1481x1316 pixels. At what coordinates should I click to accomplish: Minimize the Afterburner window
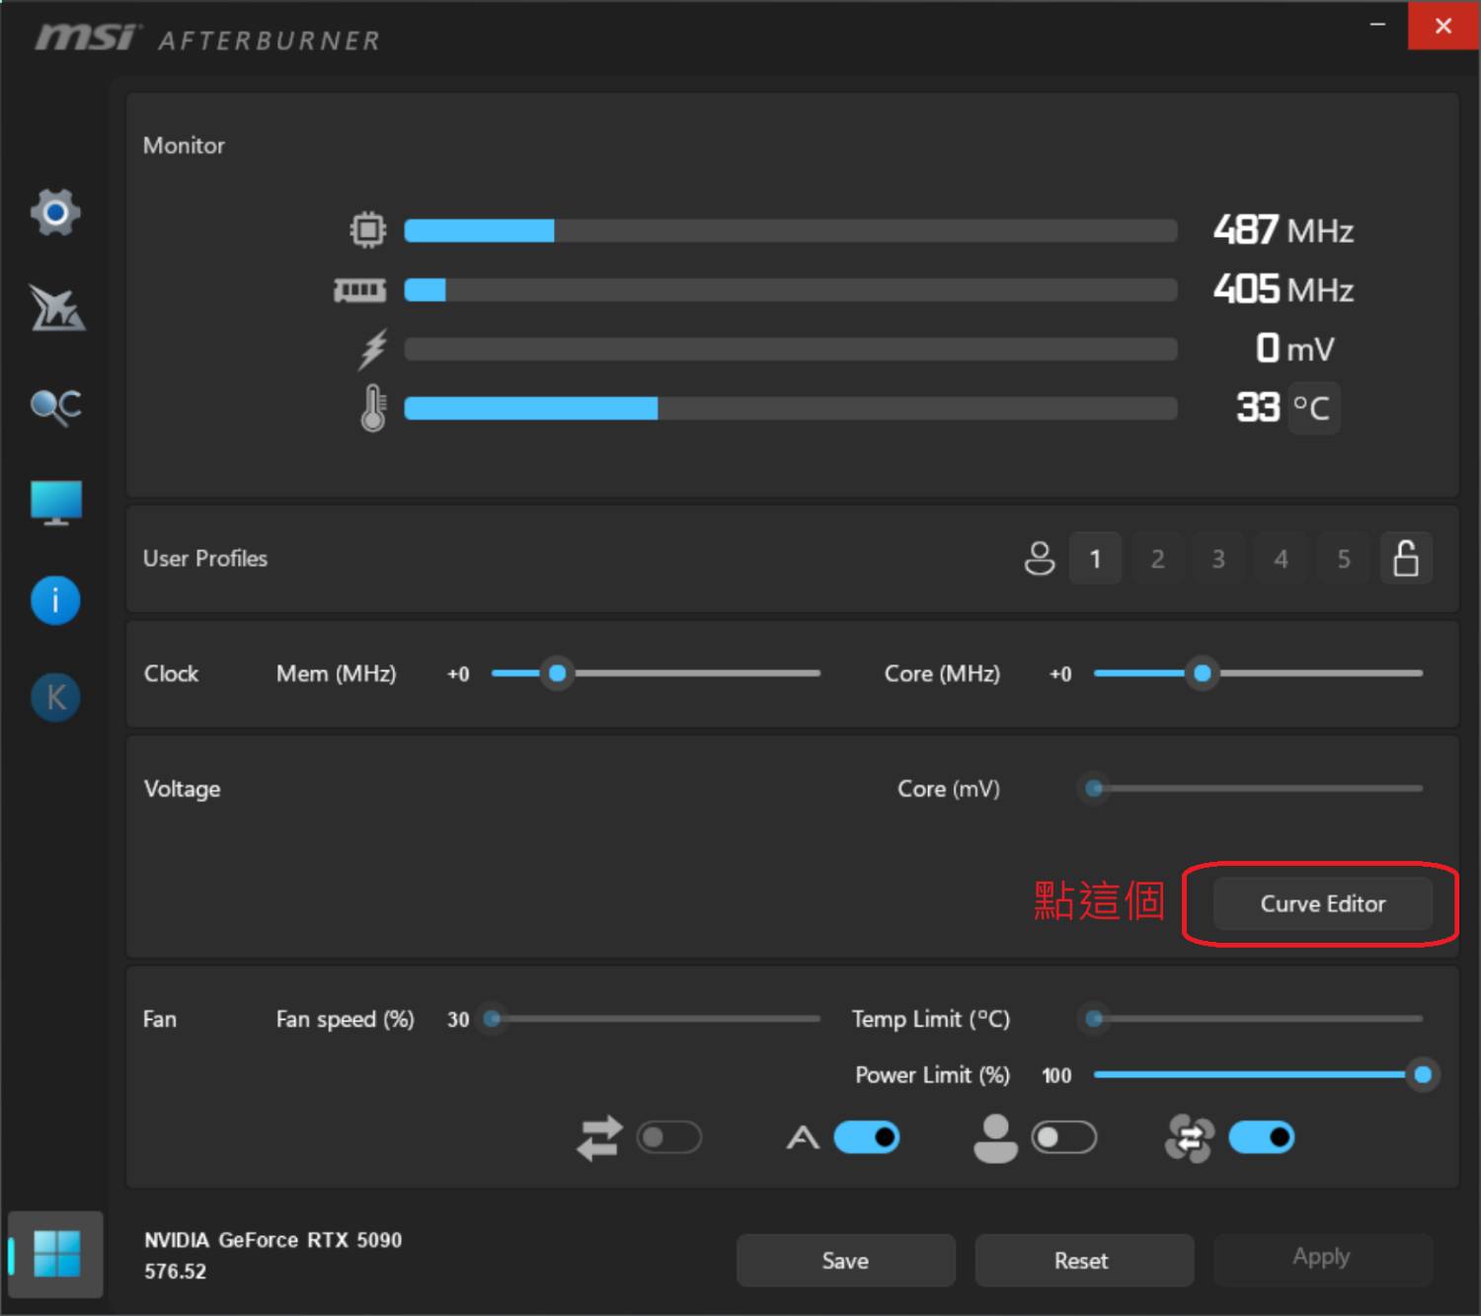[x=1378, y=24]
